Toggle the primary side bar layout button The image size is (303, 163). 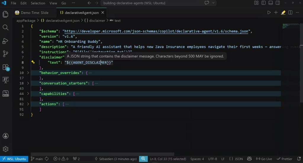point(263,3)
